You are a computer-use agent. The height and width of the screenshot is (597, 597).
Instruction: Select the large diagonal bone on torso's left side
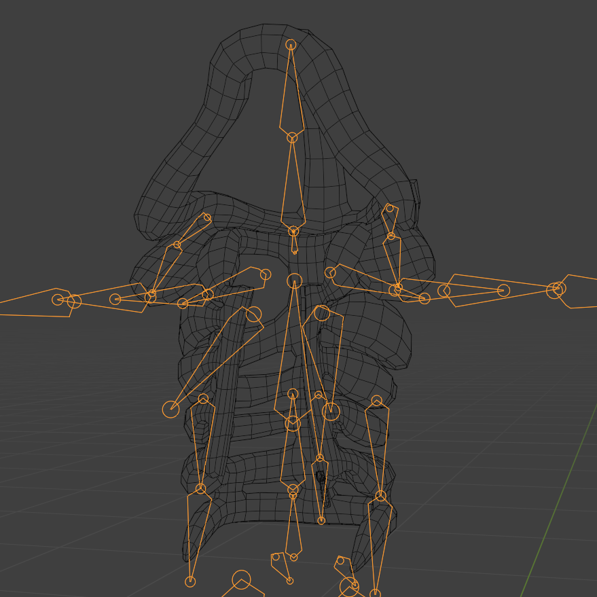click(x=217, y=360)
